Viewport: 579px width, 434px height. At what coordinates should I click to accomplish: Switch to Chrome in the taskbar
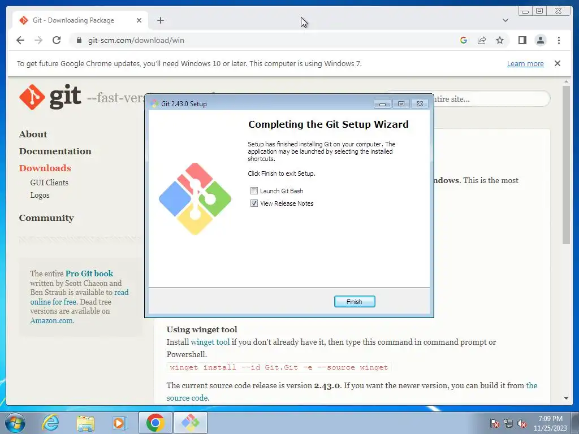click(155, 423)
